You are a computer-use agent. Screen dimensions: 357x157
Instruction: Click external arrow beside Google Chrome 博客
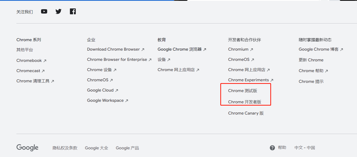tap(342, 50)
